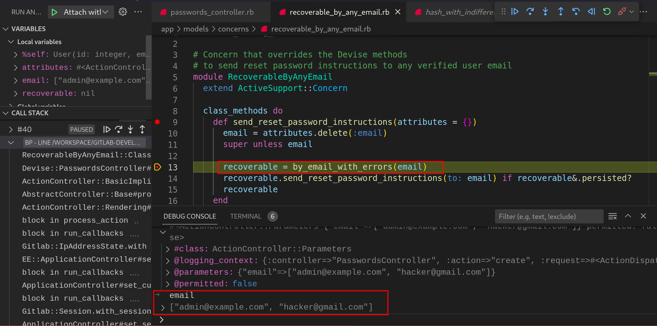Expand the @logging_context row
The image size is (657, 326).
[x=168, y=261]
